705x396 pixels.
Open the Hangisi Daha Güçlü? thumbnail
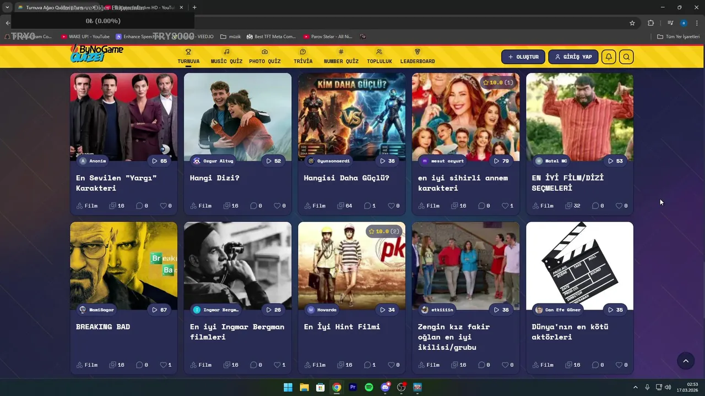coord(351,117)
